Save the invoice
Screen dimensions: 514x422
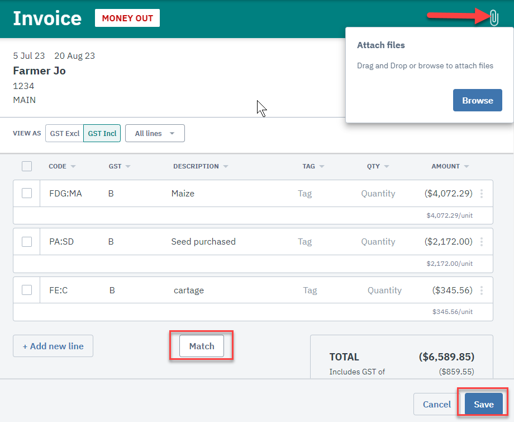click(x=483, y=404)
